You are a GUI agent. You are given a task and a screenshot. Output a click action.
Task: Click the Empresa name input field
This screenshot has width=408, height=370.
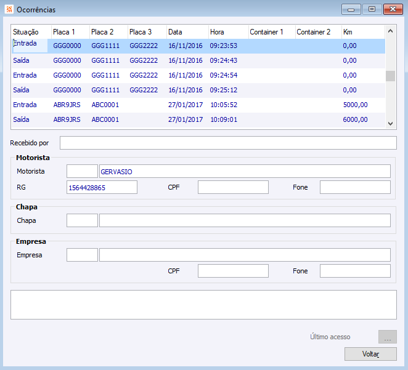point(245,255)
